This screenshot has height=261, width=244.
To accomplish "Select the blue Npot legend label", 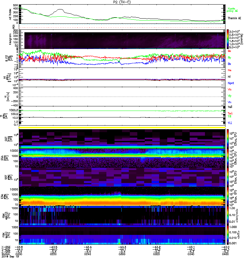I will click(231, 83).
